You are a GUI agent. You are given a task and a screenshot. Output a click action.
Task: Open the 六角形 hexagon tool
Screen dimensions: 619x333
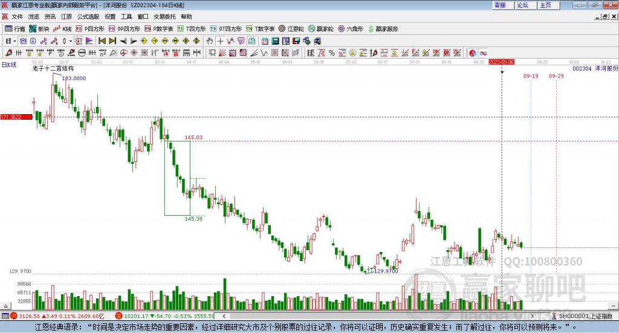pyautogui.click(x=351, y=29)
